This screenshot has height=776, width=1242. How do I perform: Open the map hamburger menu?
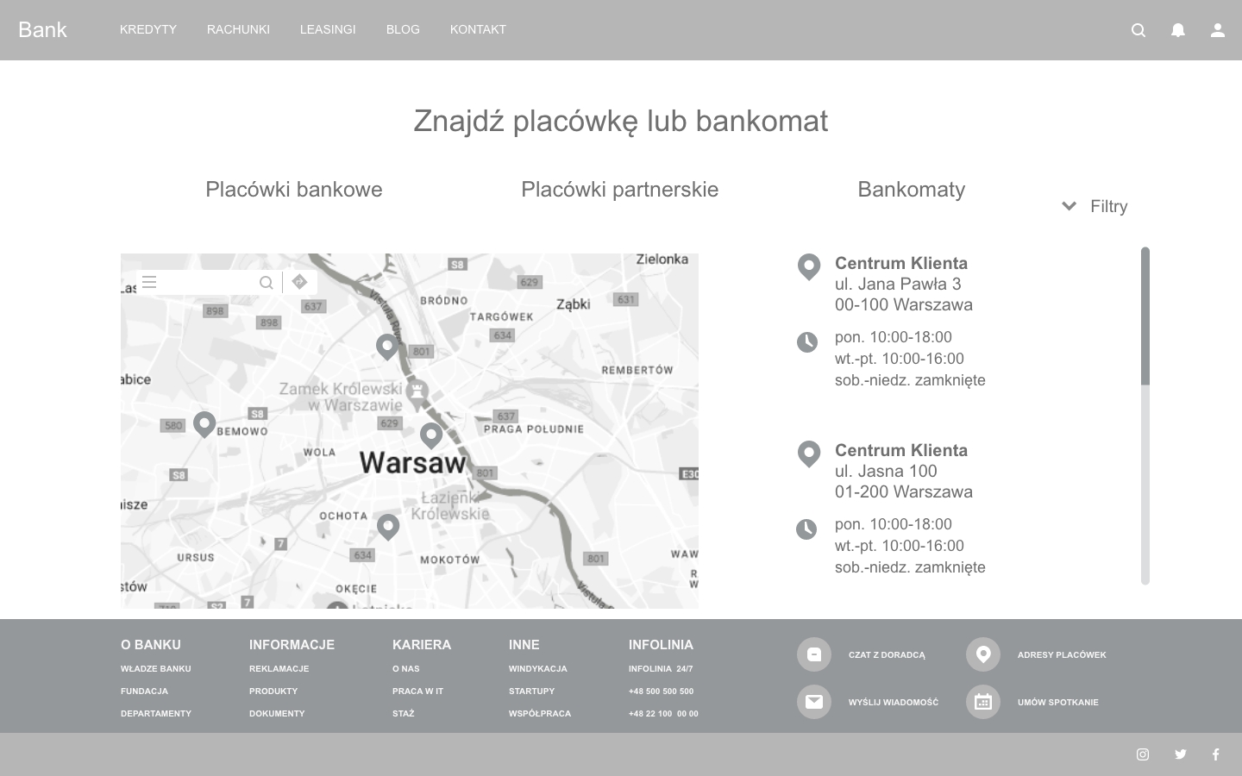coord(149,282)
